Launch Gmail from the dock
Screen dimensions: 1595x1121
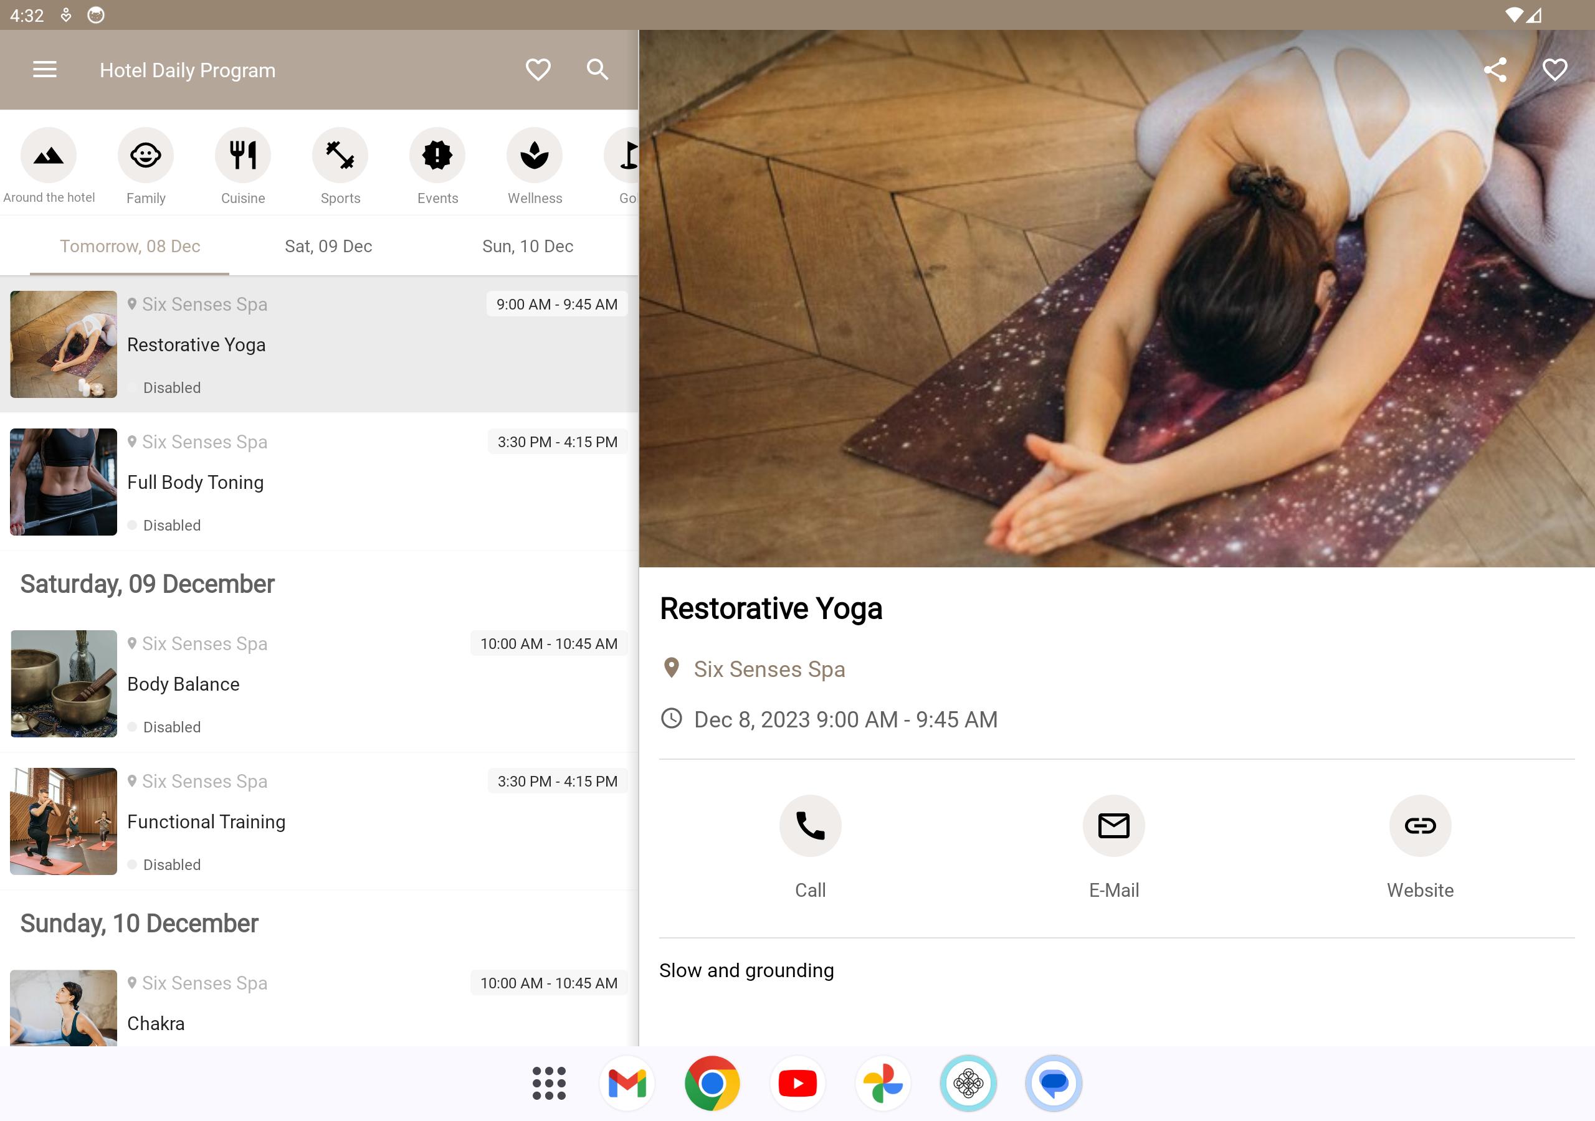(627, 1084)
